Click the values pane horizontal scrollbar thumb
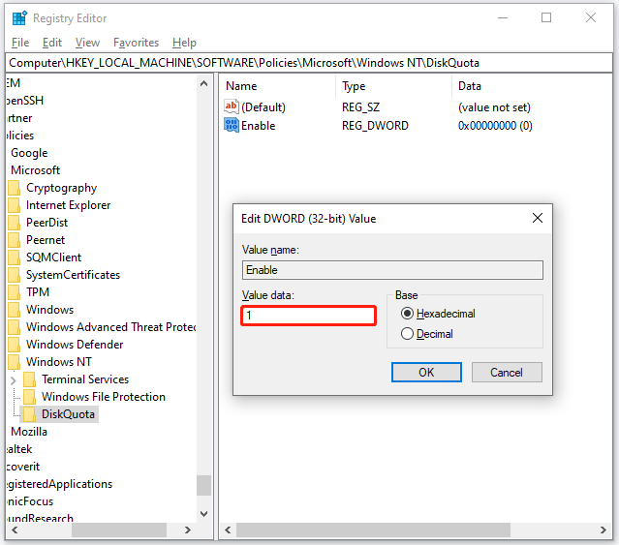This screenshot has width=619, height=545. [x=373, y=530]
